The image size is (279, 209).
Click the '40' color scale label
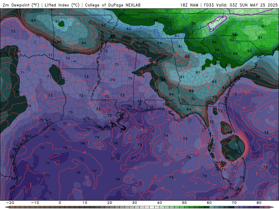click(159, 203)
